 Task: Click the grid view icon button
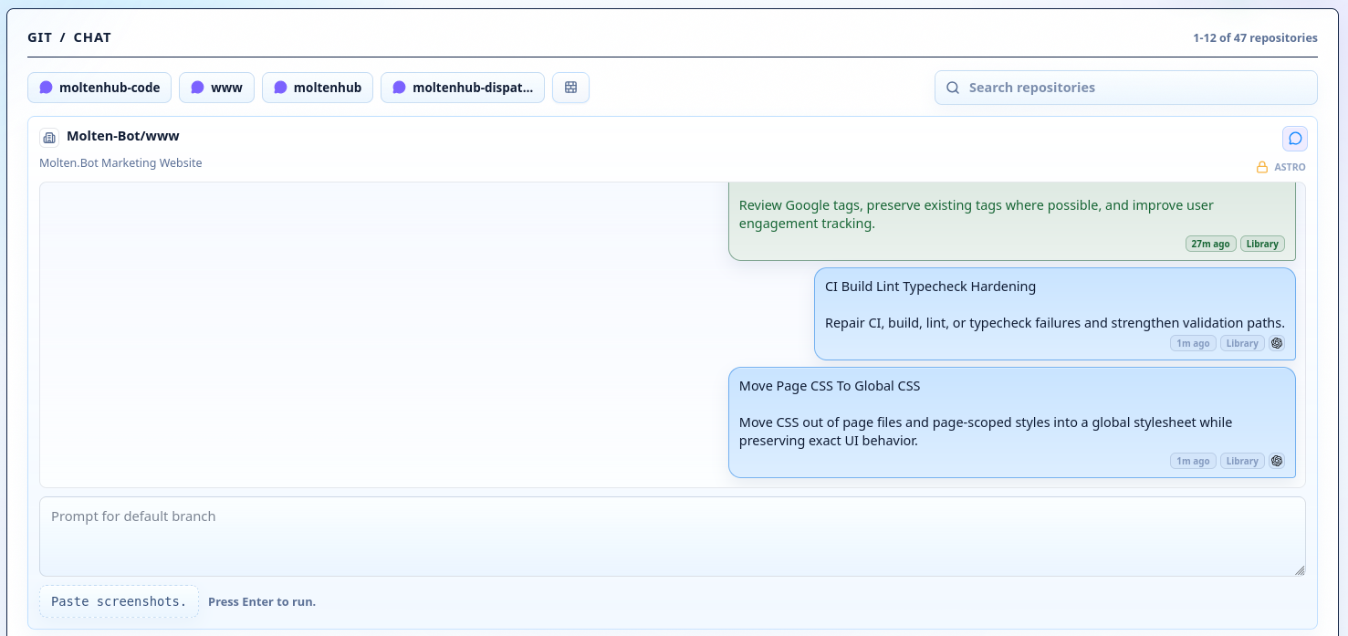tap(570, 88)
